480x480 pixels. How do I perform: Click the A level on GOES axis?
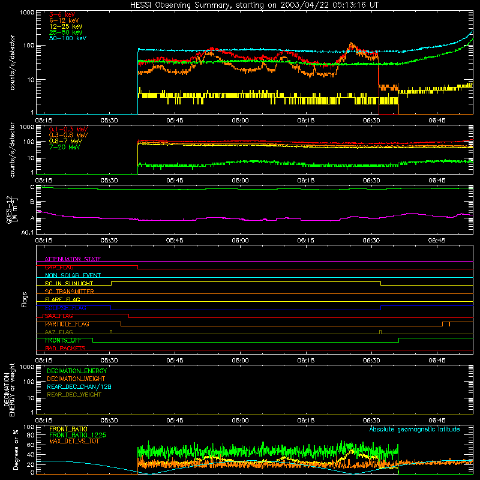(x=32, y=218)
